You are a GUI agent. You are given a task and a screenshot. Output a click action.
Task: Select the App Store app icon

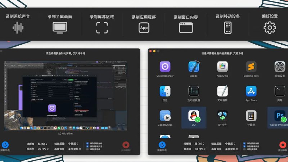pyautogui.click(x=251, y=91)
